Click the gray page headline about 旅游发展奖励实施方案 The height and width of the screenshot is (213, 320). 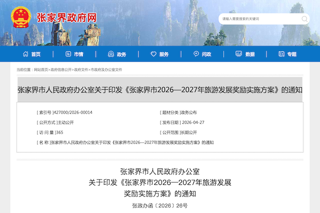(x=160, y=90)
